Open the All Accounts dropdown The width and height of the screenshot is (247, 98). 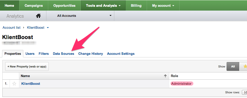click(x=80, y=16)
